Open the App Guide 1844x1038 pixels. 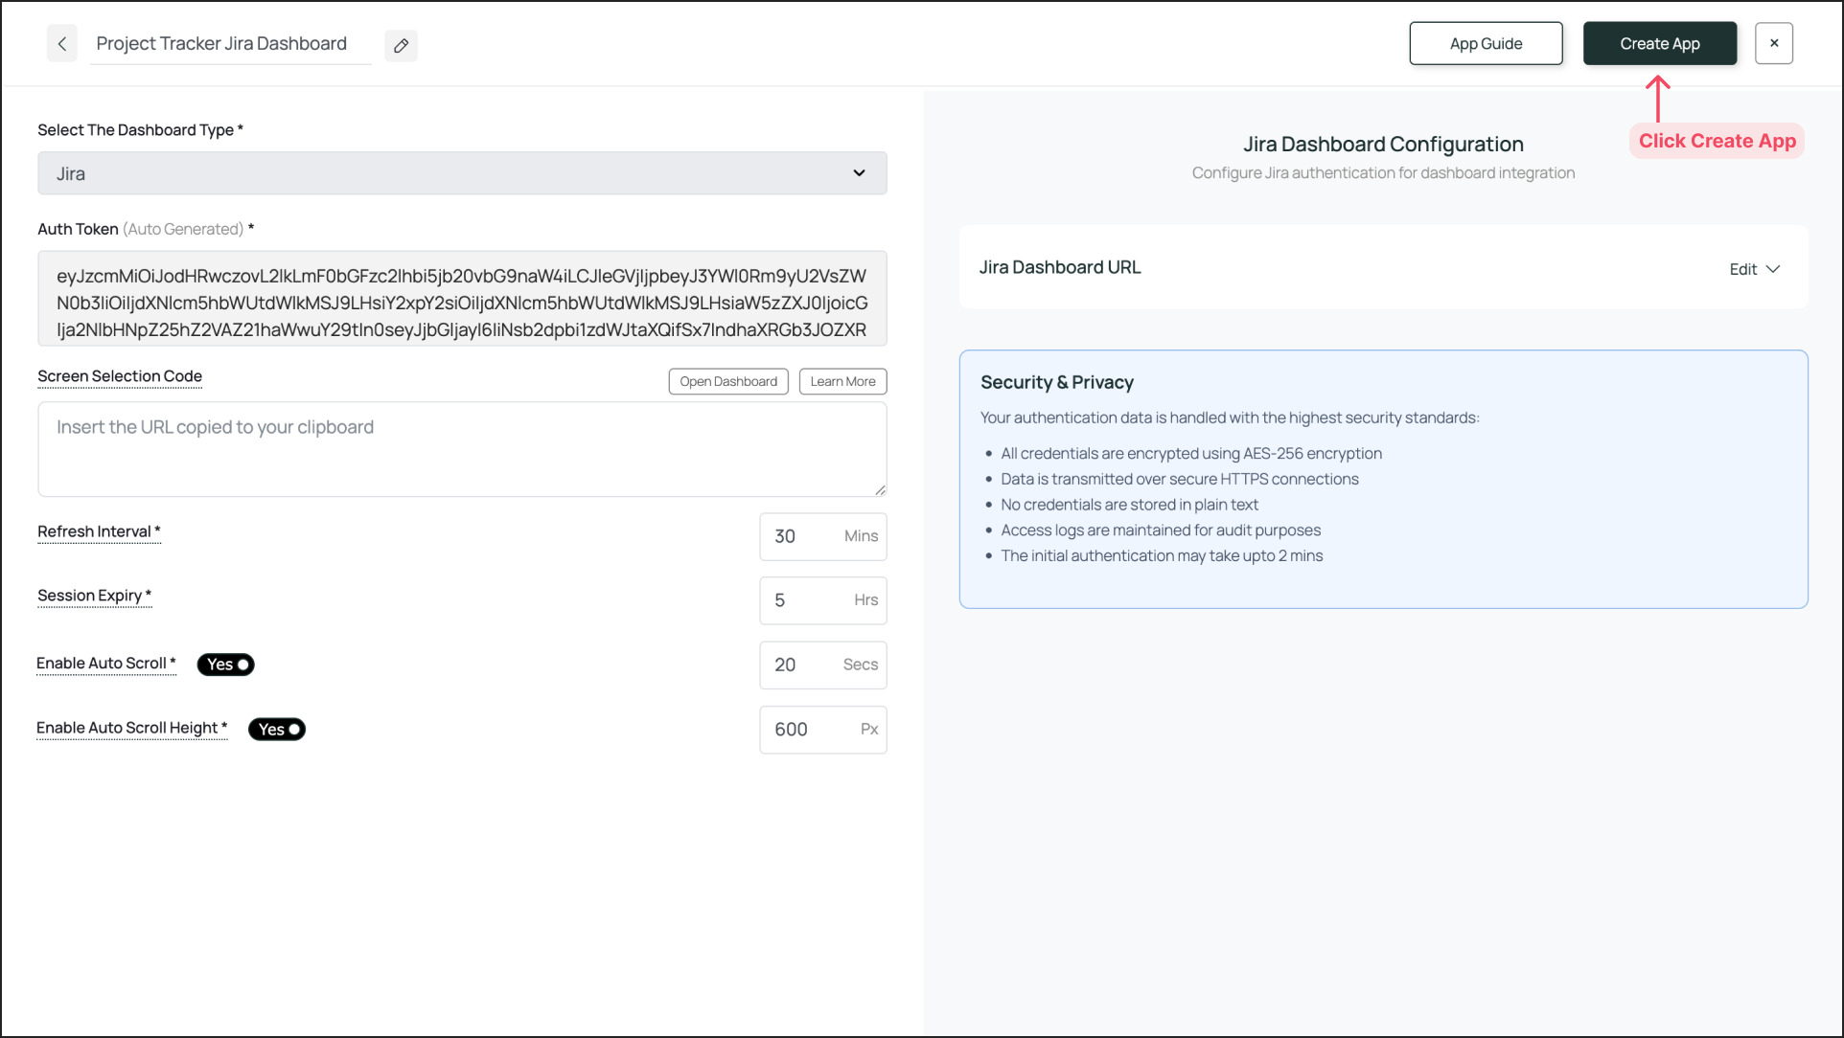(x=1485, y=43)
